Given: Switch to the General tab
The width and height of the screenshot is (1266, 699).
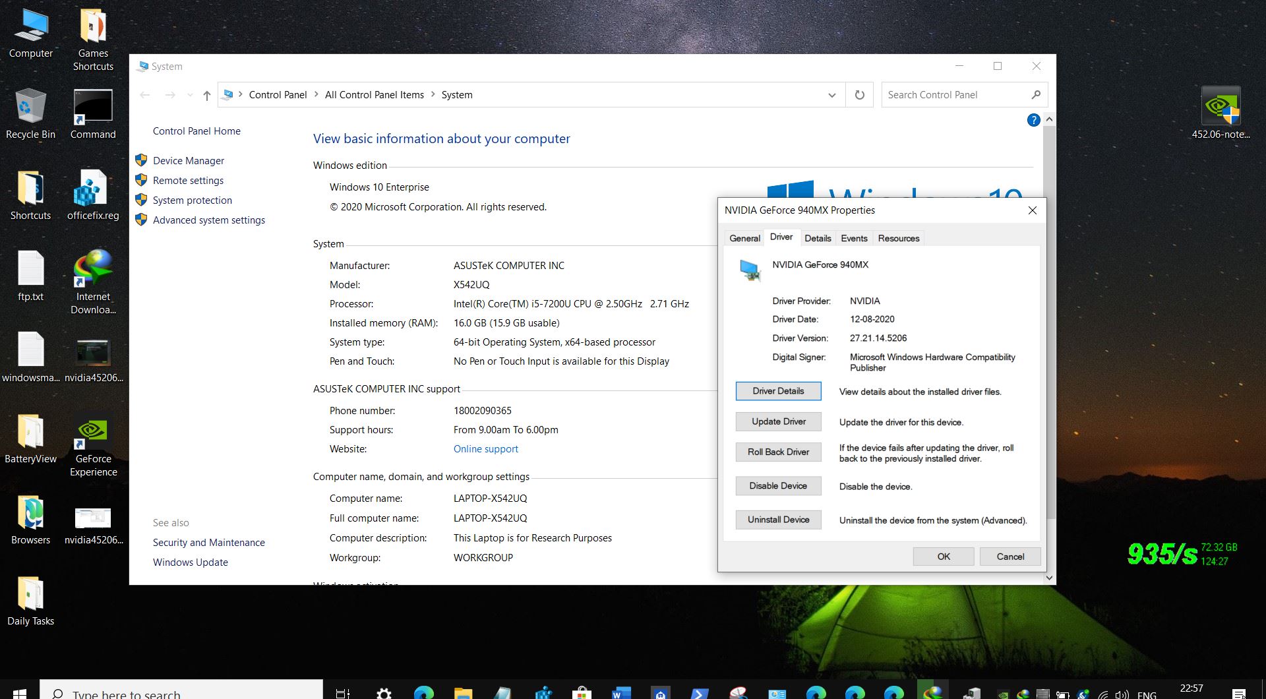Looking at the screenshot, I should [x=744, y=238].
